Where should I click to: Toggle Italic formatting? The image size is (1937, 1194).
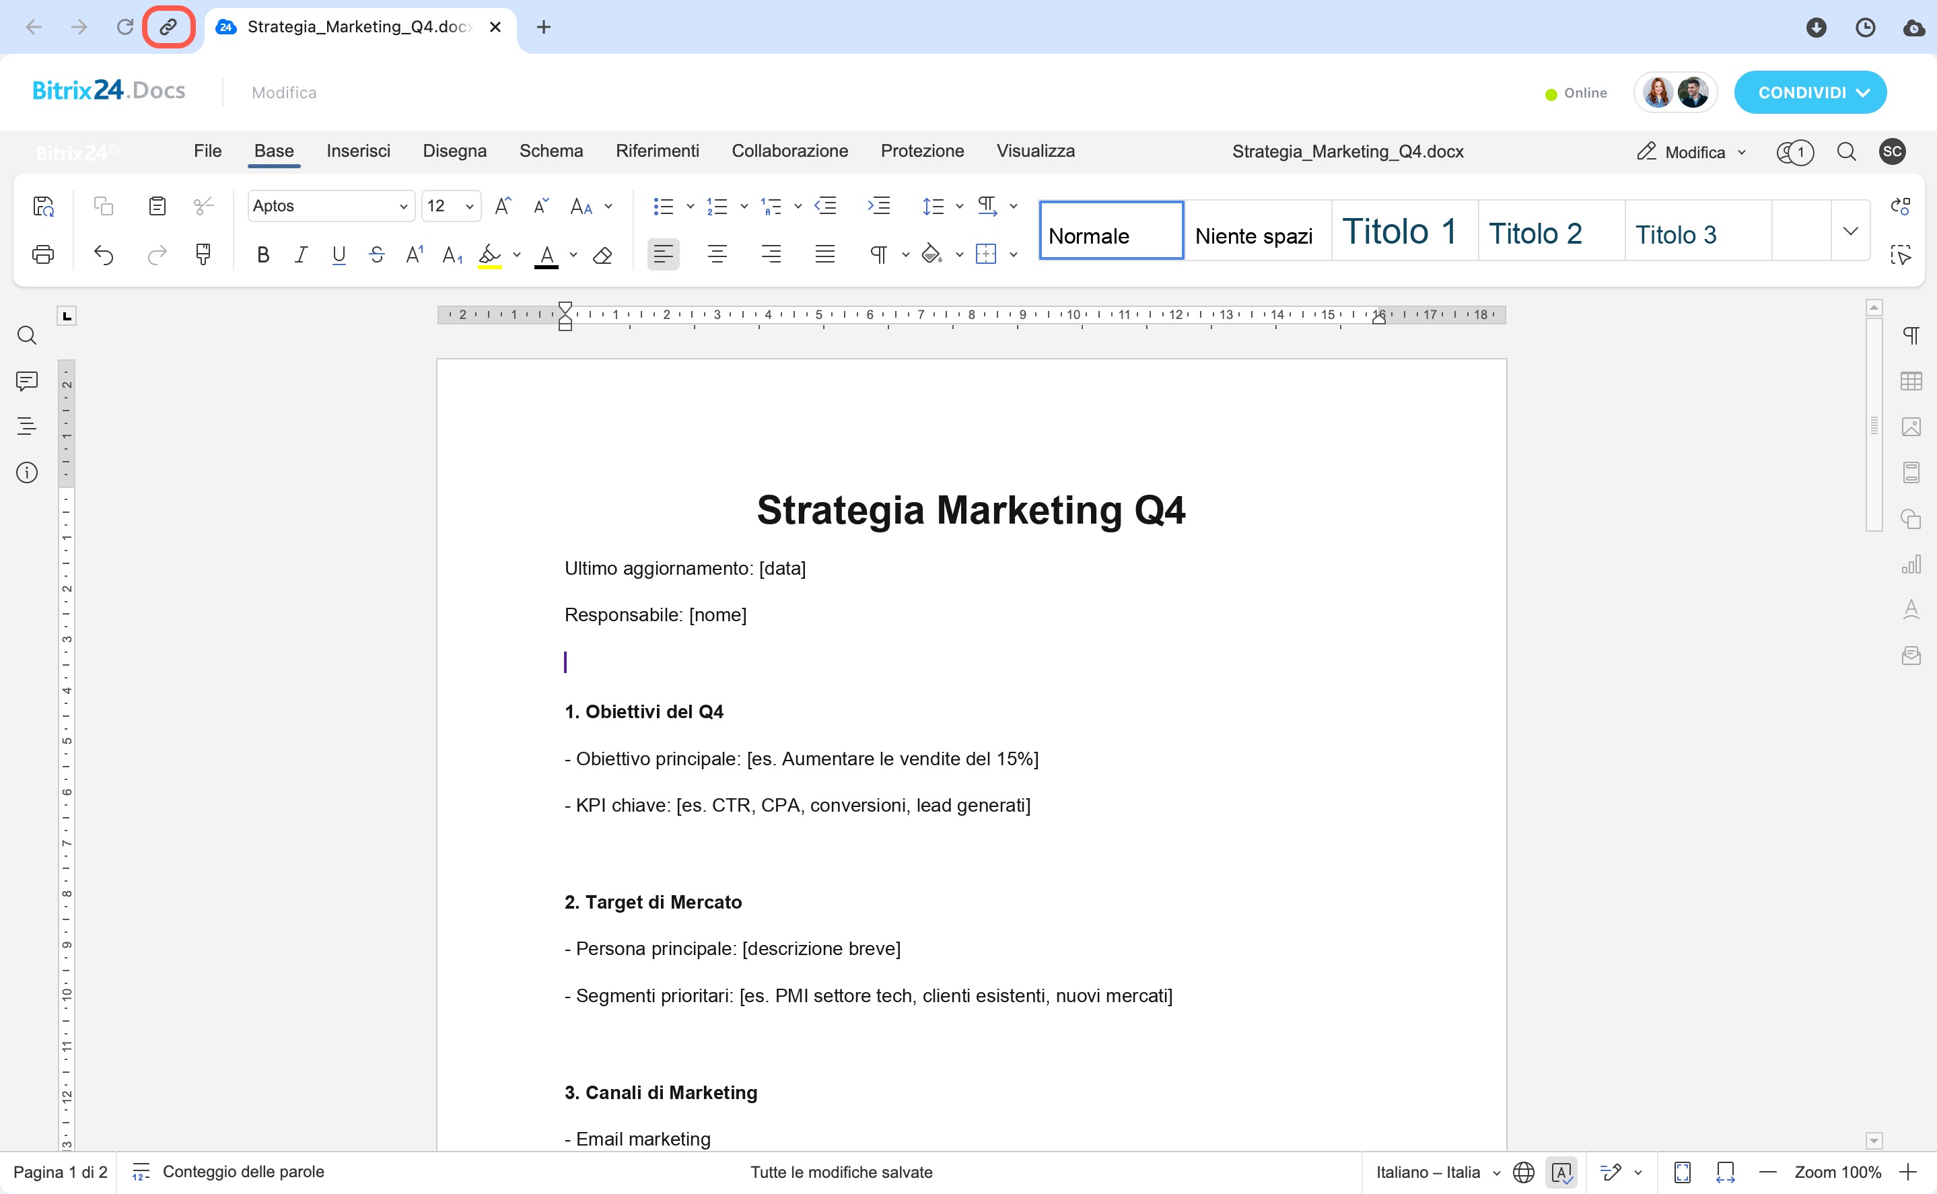pos(301,255)
